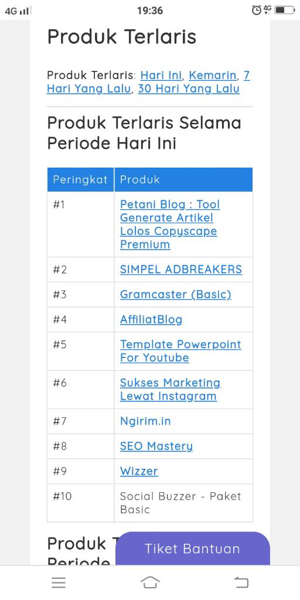Tap the Android home navigation icon
Viewport: 300px width, 600px height.
[x=150, y=582]
